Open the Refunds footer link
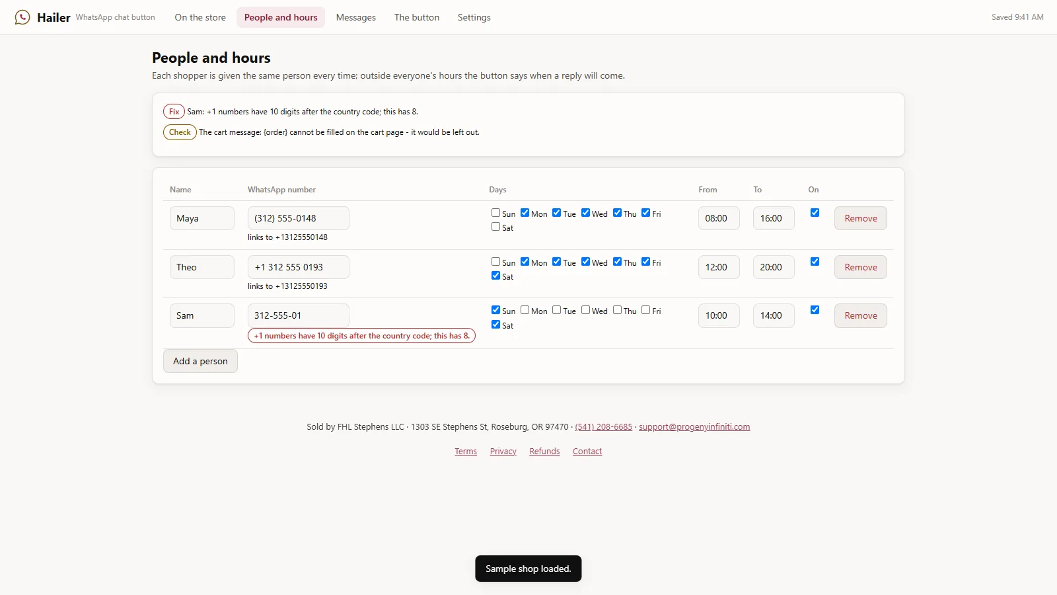The image size is (1057, 595). click(x=544, y=452)
